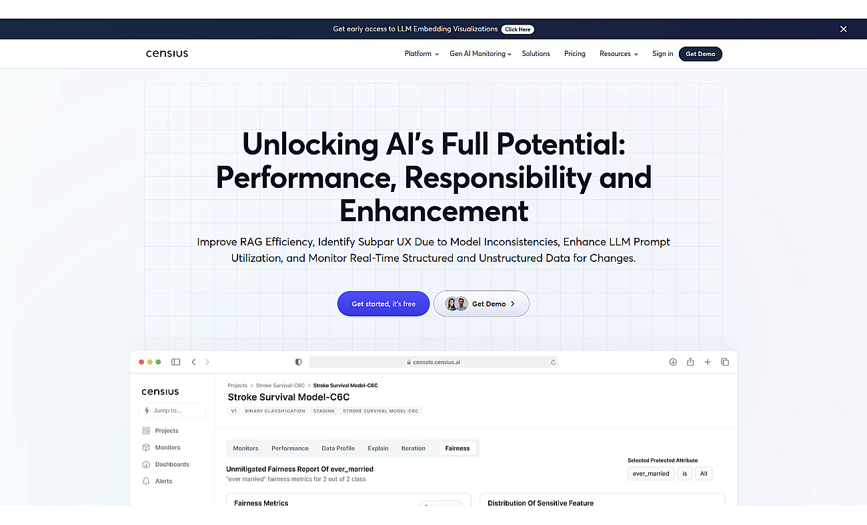Select the Fairness tab
Image resolution: width=867 pixels, height=525 pixels.
pyautogui.click(x=458, y=448)
